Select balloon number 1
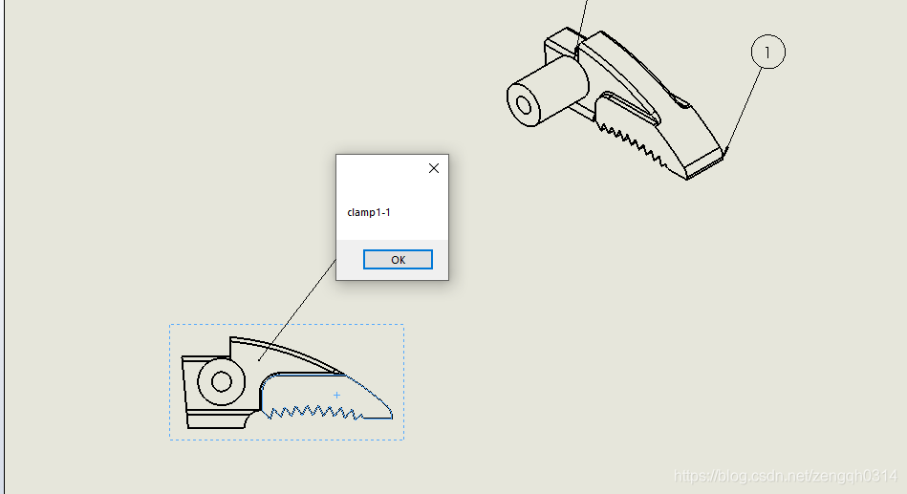This screenshot has width=907, height=494. (x=767, y=52)
